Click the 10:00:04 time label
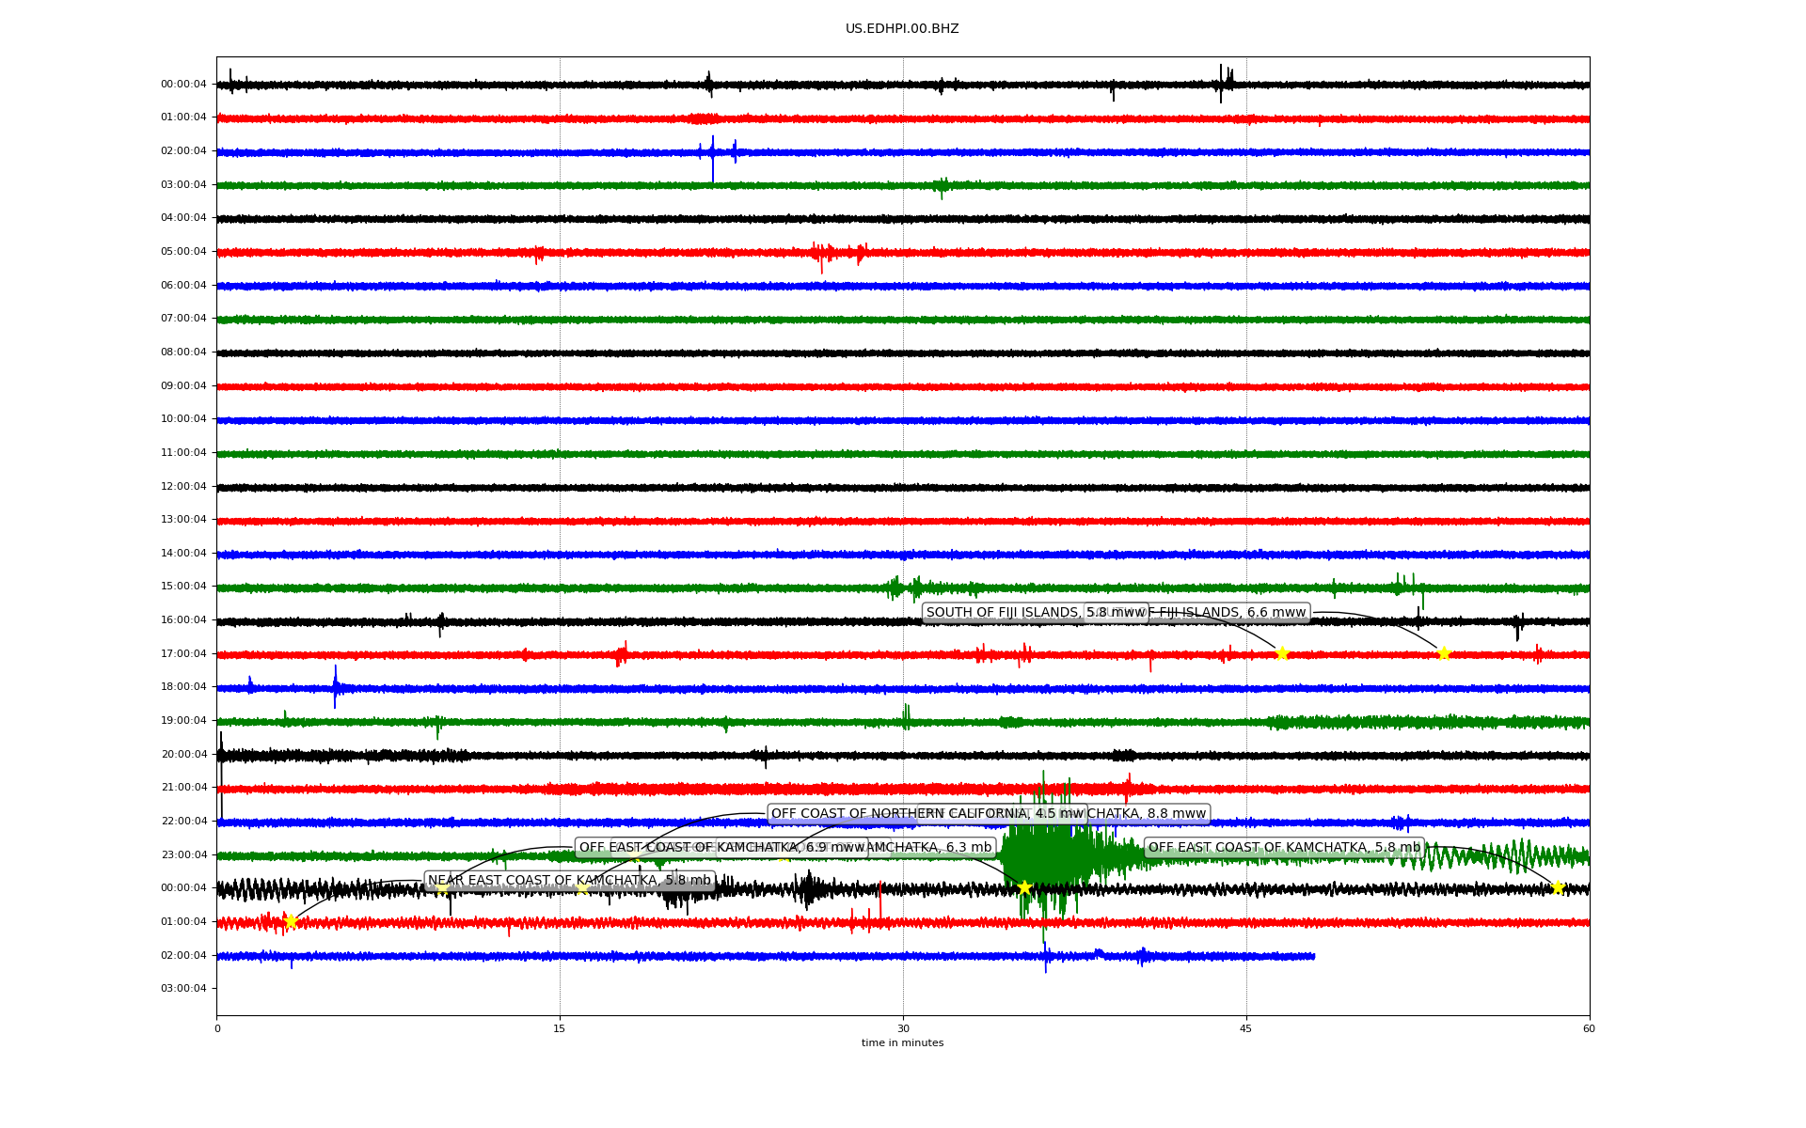 point(183,419)
